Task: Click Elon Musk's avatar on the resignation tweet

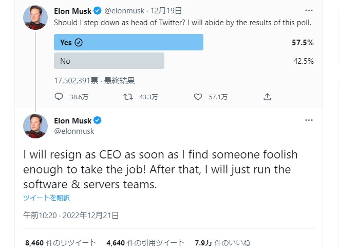Action: (x=35, y=127)
